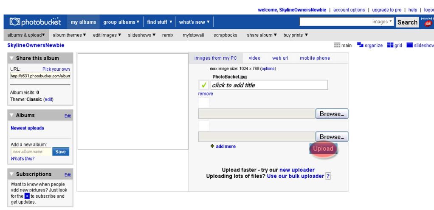Click the blue subscribe plus icon
This screenshot has height=210, width=434.
tap(27, 196)
